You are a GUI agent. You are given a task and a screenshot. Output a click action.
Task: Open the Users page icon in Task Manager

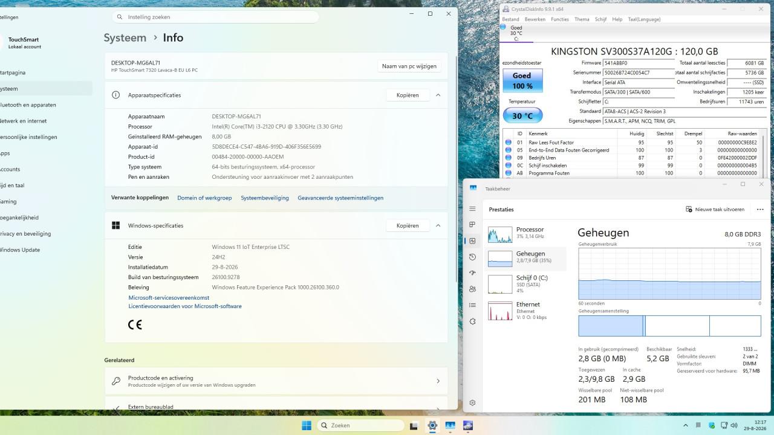tap(472, 289)
